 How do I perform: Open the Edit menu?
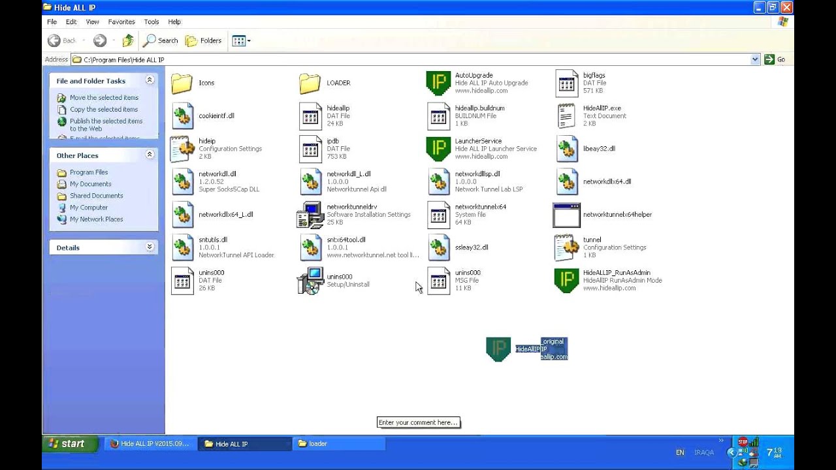pos(71,22)
